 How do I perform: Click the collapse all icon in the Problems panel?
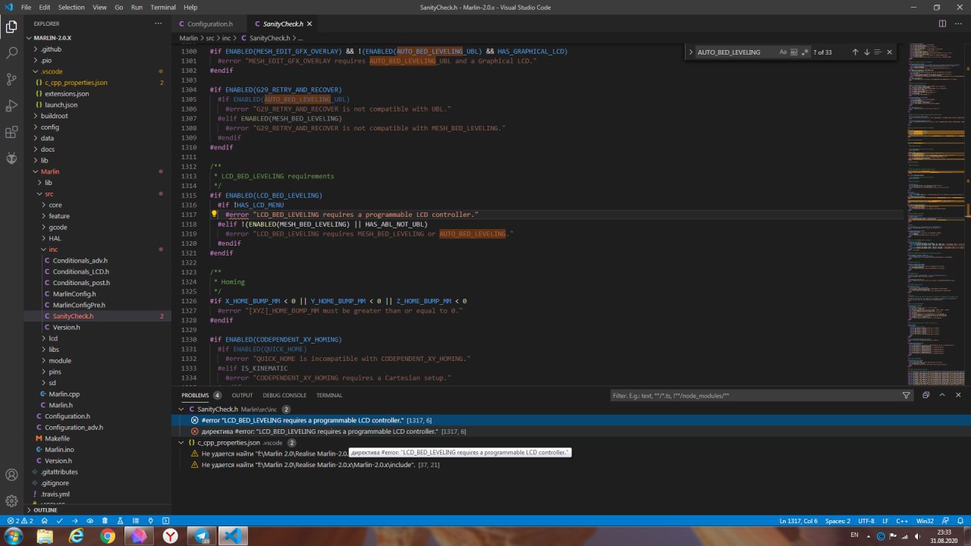click(x=926, y=395)
